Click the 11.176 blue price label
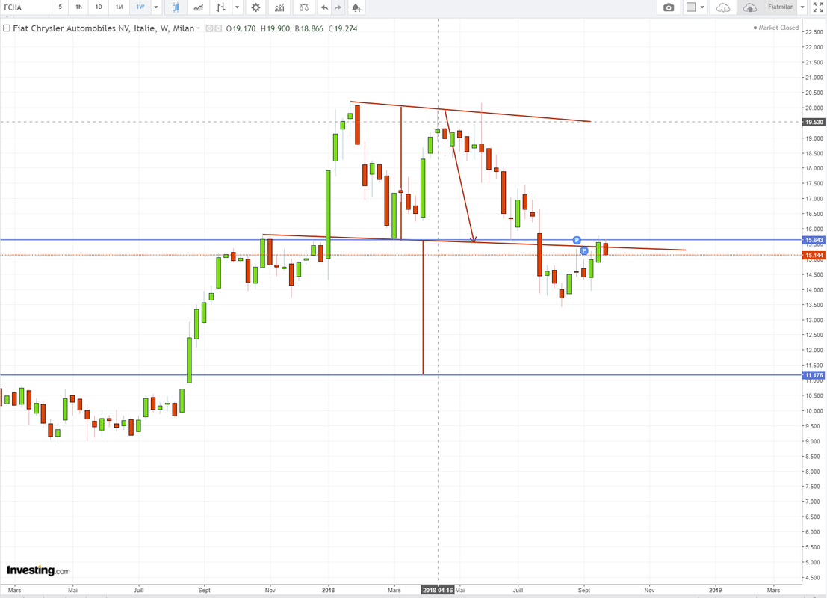Screen dimensions: 827x598 (x=814, y=375)
